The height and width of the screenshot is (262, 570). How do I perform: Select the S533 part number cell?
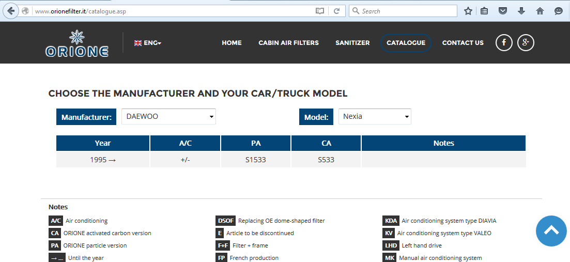(x=326, y=160)
